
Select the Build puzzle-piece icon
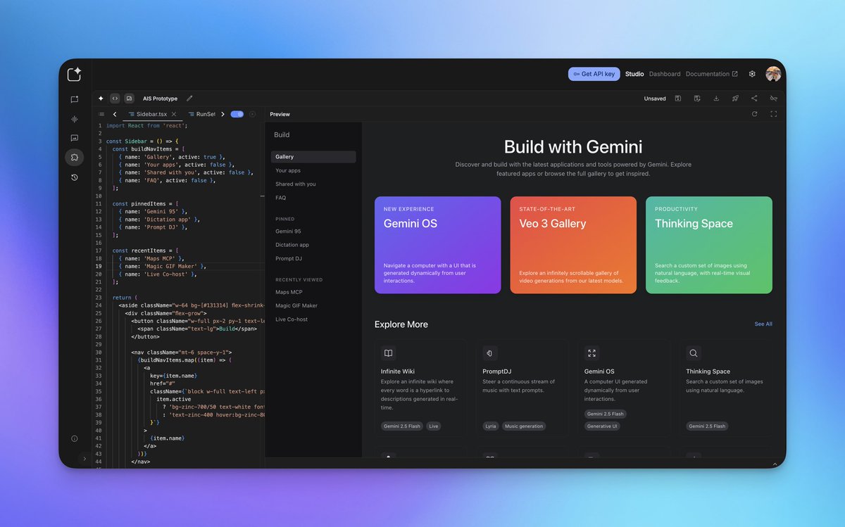pyautogui.click(x=74, y=158)
